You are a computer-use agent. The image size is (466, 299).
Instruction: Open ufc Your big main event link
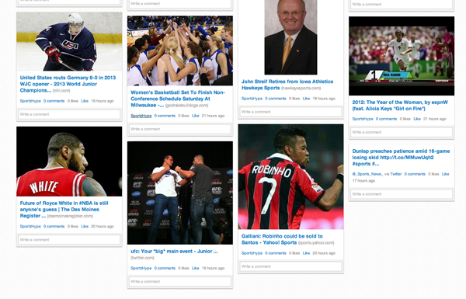point(174,252)
